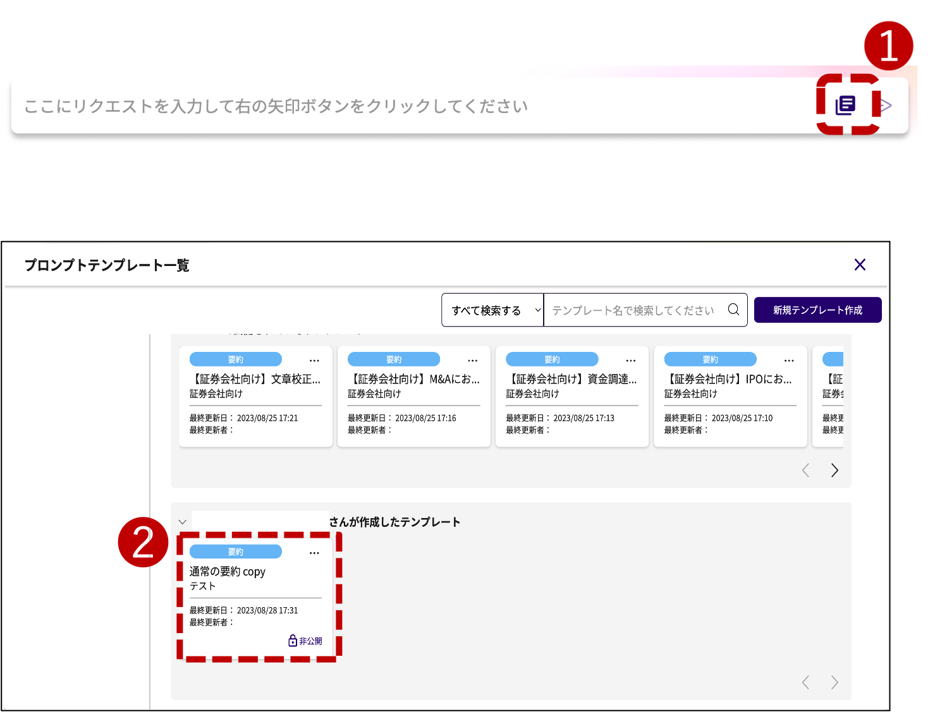Viewport: 947px width, 712px height.
Task: Show next templates in top carousel
Action: 834,470
